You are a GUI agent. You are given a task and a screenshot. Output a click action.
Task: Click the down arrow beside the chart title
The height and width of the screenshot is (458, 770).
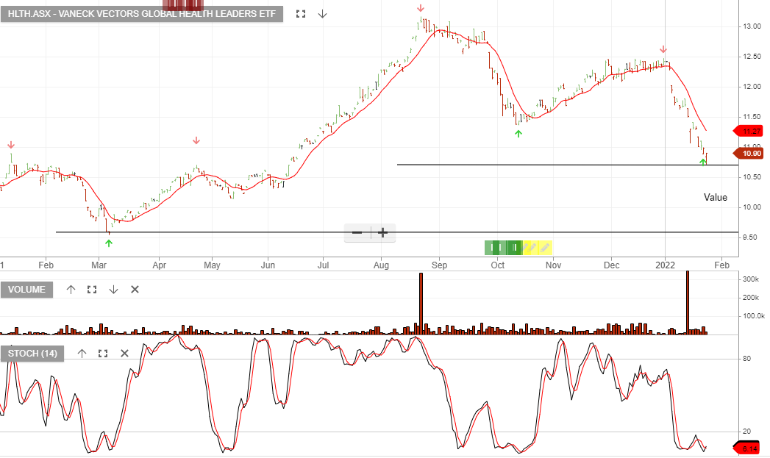(x=322, y=13)
